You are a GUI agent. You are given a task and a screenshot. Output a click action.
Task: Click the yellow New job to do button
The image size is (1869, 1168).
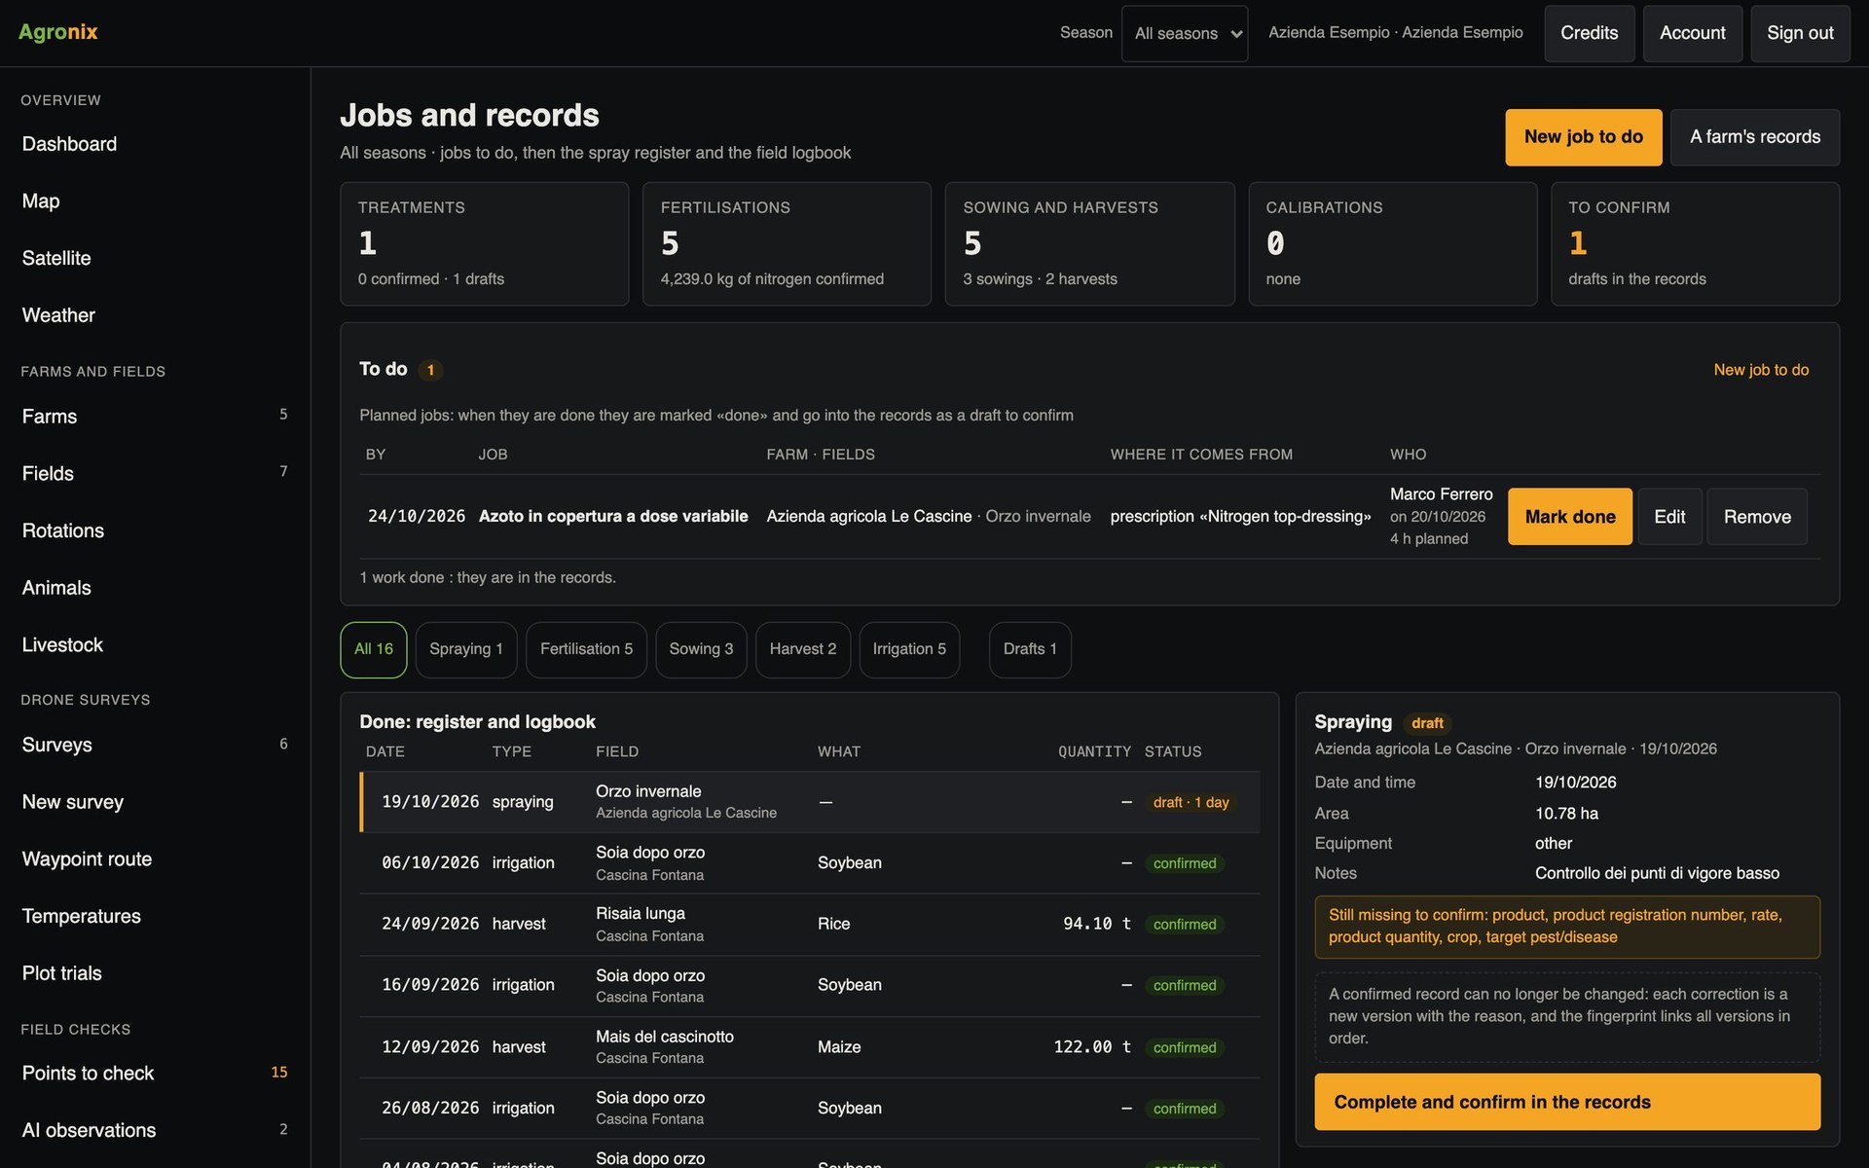click(x=1583, y=137)
